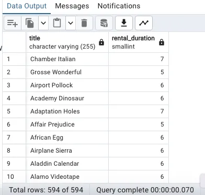Click lock icon in title column header
The image size is (205, 195).
pyautogui.click(x=101, y=42)
